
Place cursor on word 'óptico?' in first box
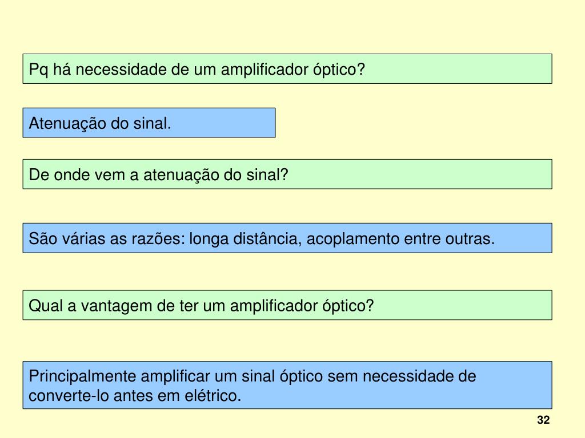coord(339,70)
